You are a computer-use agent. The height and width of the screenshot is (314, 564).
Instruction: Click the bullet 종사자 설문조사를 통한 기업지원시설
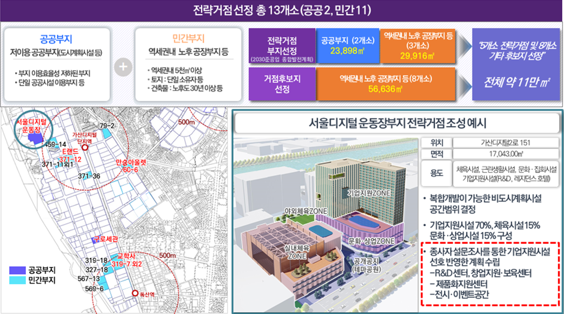pyautogui.click(x=486, y=256)
